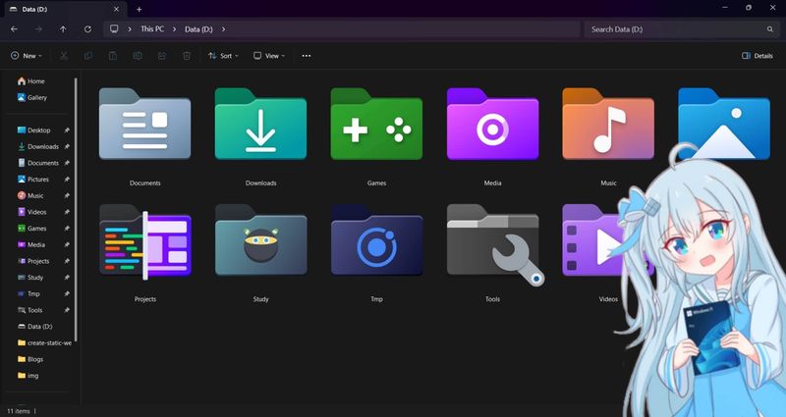Open the Games folder icon
Screen dimensions: 786x417
376,126
